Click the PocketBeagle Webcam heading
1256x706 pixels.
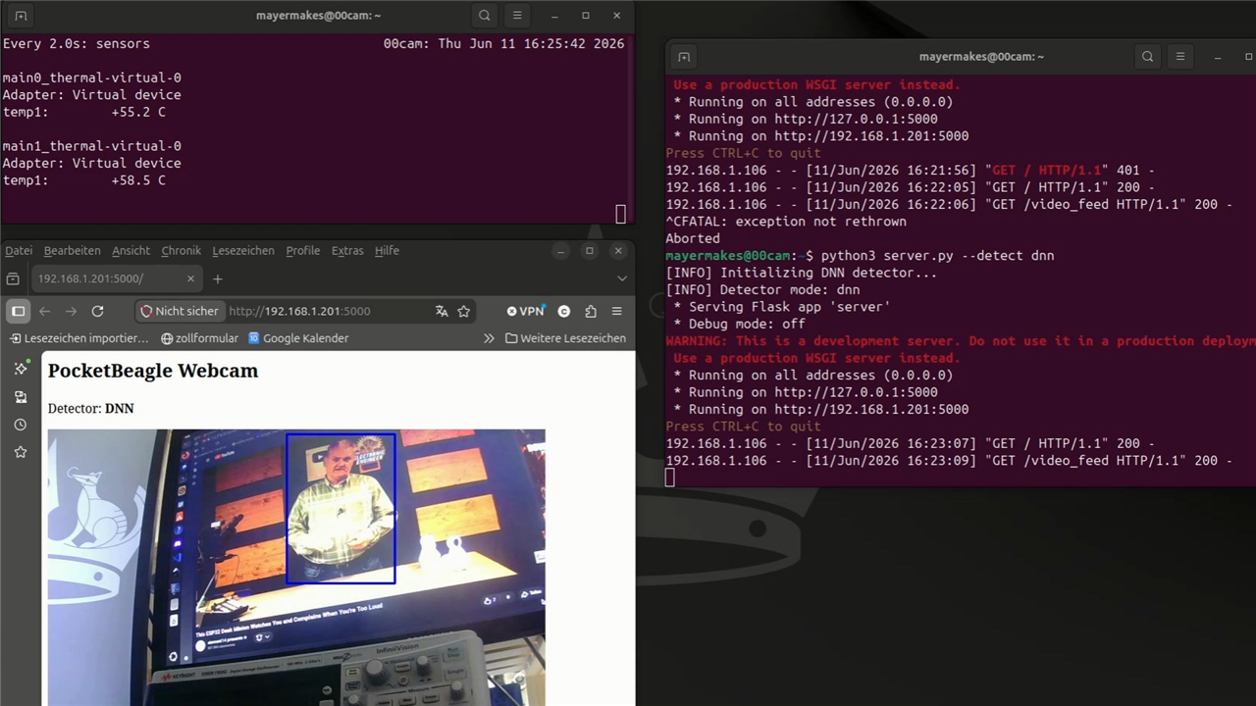pos(153,371)
